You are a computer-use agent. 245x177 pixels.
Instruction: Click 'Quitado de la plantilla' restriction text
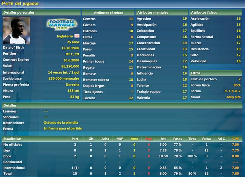tap(61, 123)
